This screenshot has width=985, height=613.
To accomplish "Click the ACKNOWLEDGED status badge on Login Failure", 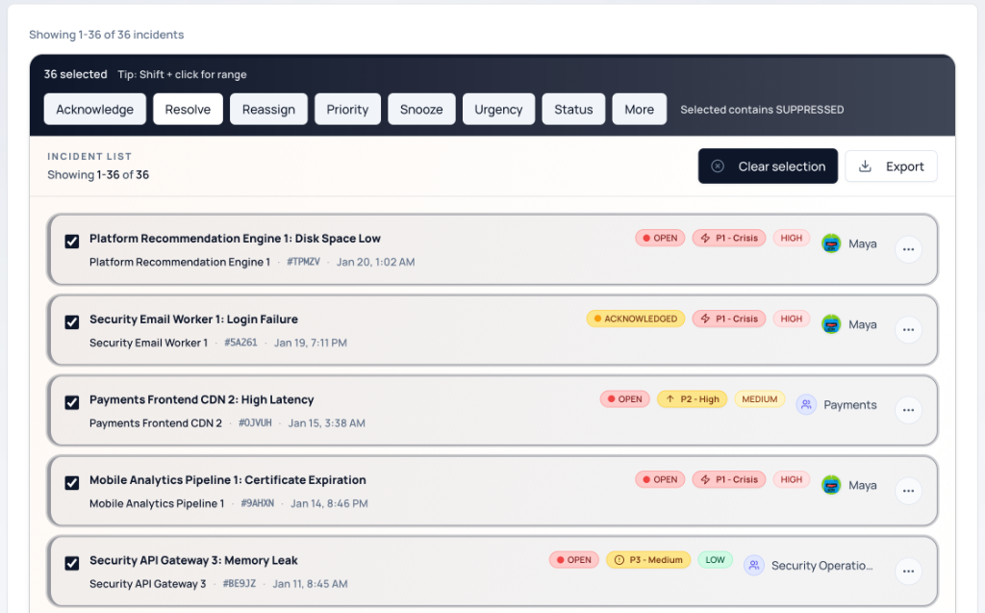I will click(x=635, y=319).
